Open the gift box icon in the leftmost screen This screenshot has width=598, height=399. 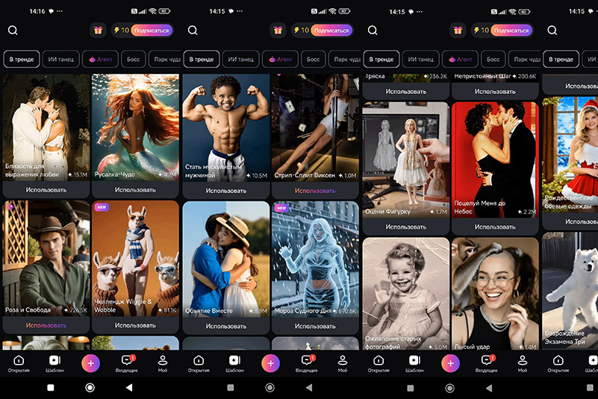pyautogui.click(x=97, y=31)
